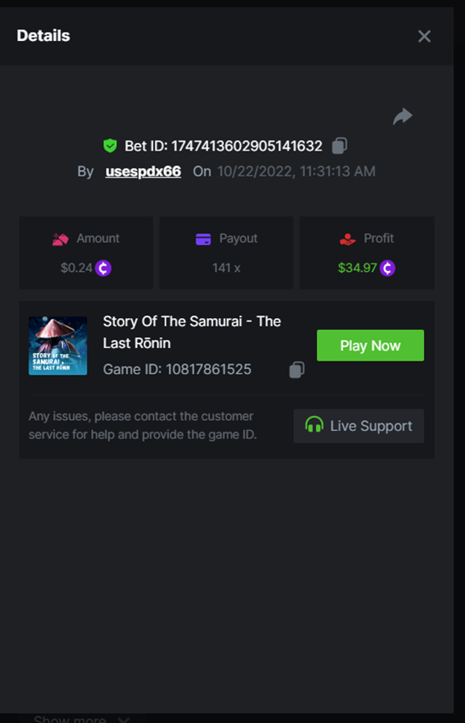This screenshot has width=465, height=723.
Task: Click the red Profit hand icon
Action: pos(347,239)
